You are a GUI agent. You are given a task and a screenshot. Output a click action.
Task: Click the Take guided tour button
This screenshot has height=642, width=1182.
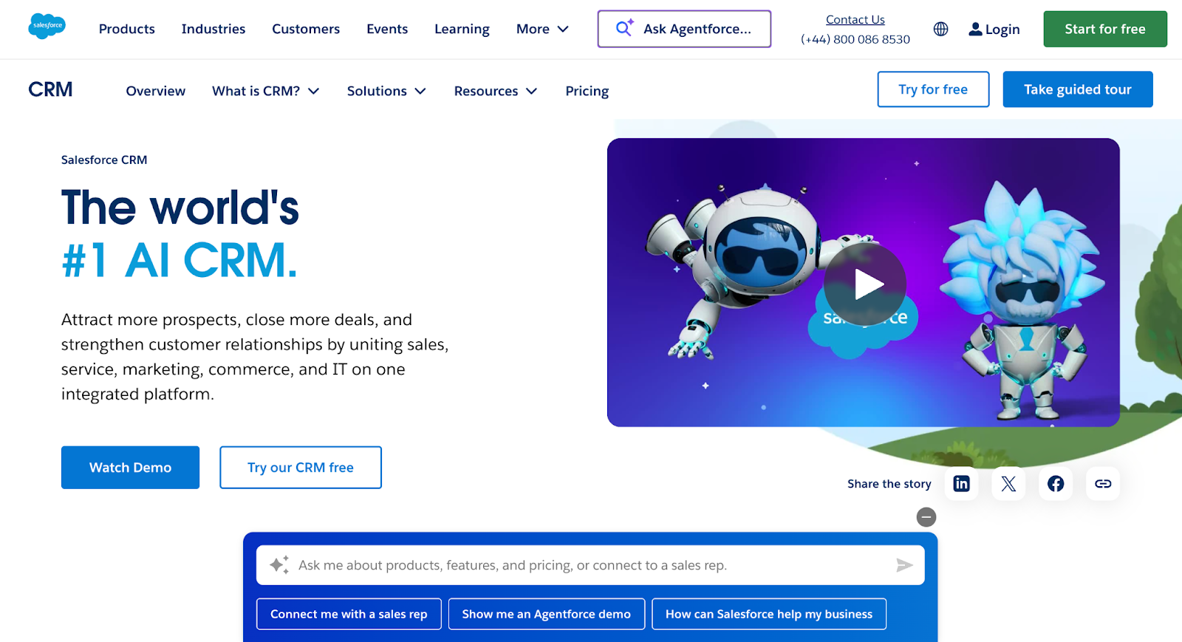pyautogui.click(x=1078, y=89)
